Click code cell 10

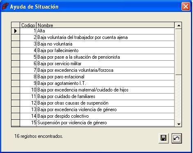coord(28,90)
